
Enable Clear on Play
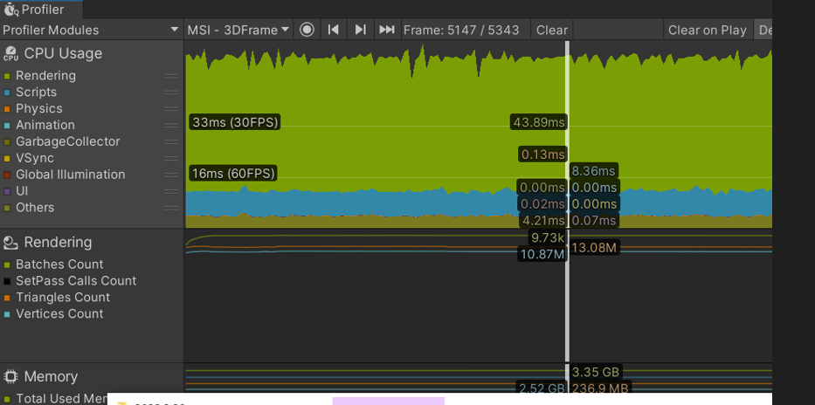pos(708,31)
